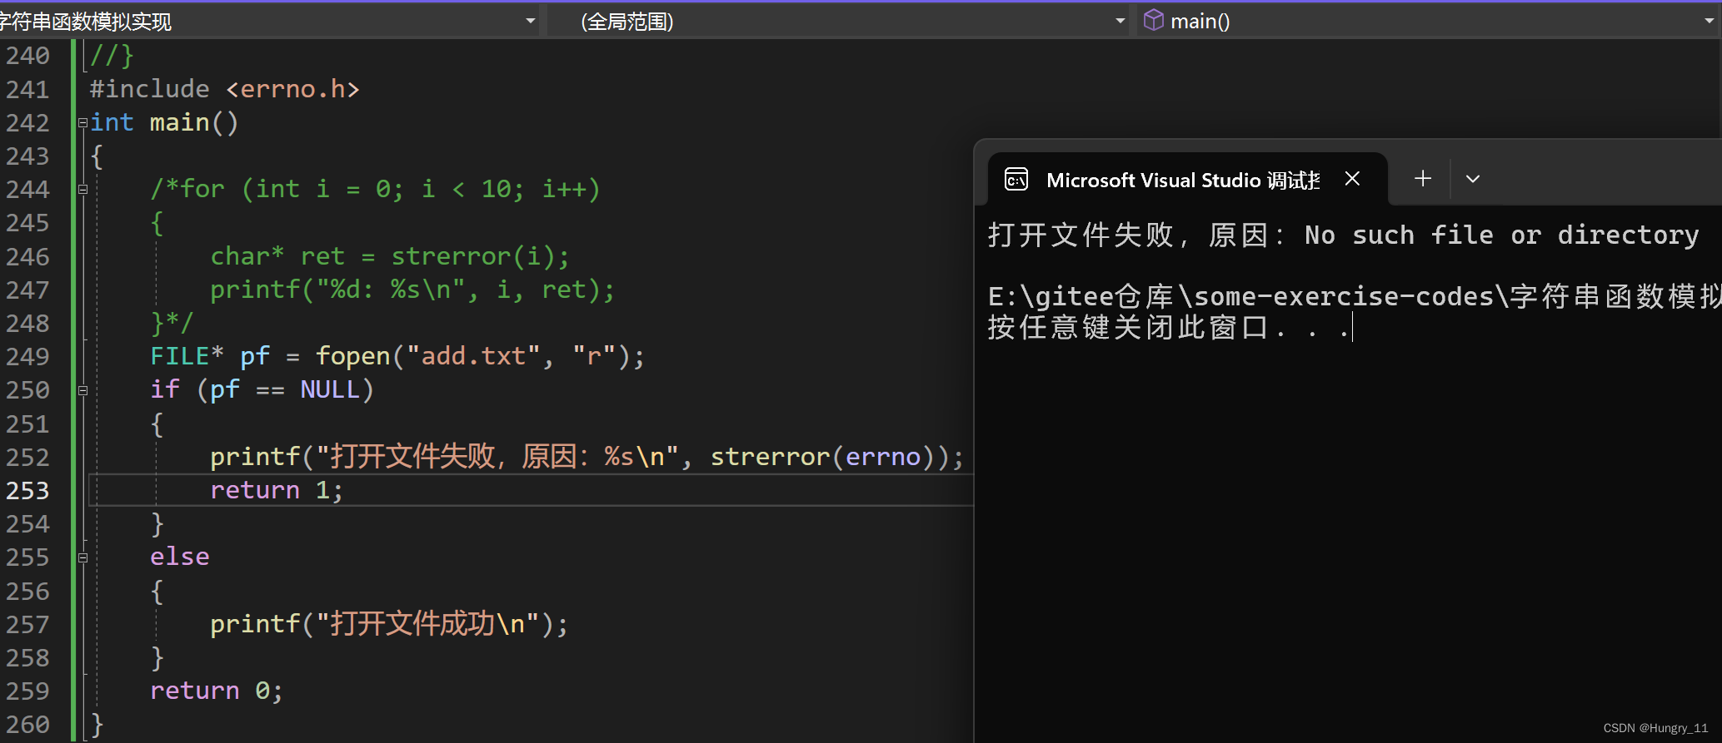The height and width of the screenshot is (743, 1722).
Task: Close the Microsoft Visual Studio console tab
Action: tap(1352, 179)
